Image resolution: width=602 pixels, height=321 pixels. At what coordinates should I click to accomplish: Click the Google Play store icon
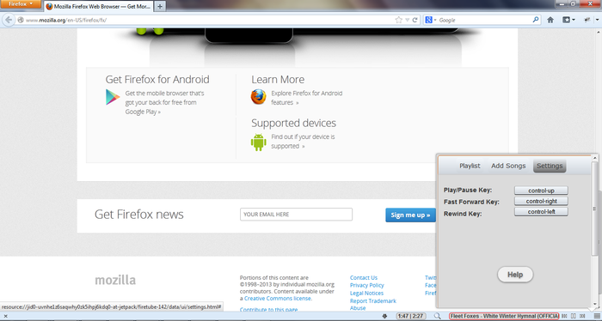click(113, 96)
